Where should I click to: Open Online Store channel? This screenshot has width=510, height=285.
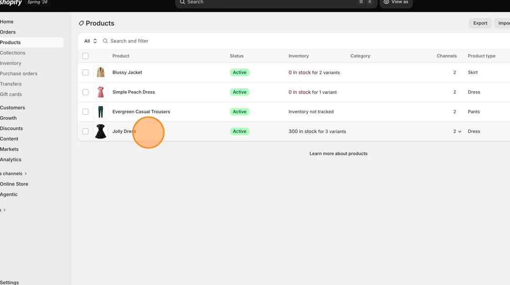pyautogui.click(x=14, y=184)
